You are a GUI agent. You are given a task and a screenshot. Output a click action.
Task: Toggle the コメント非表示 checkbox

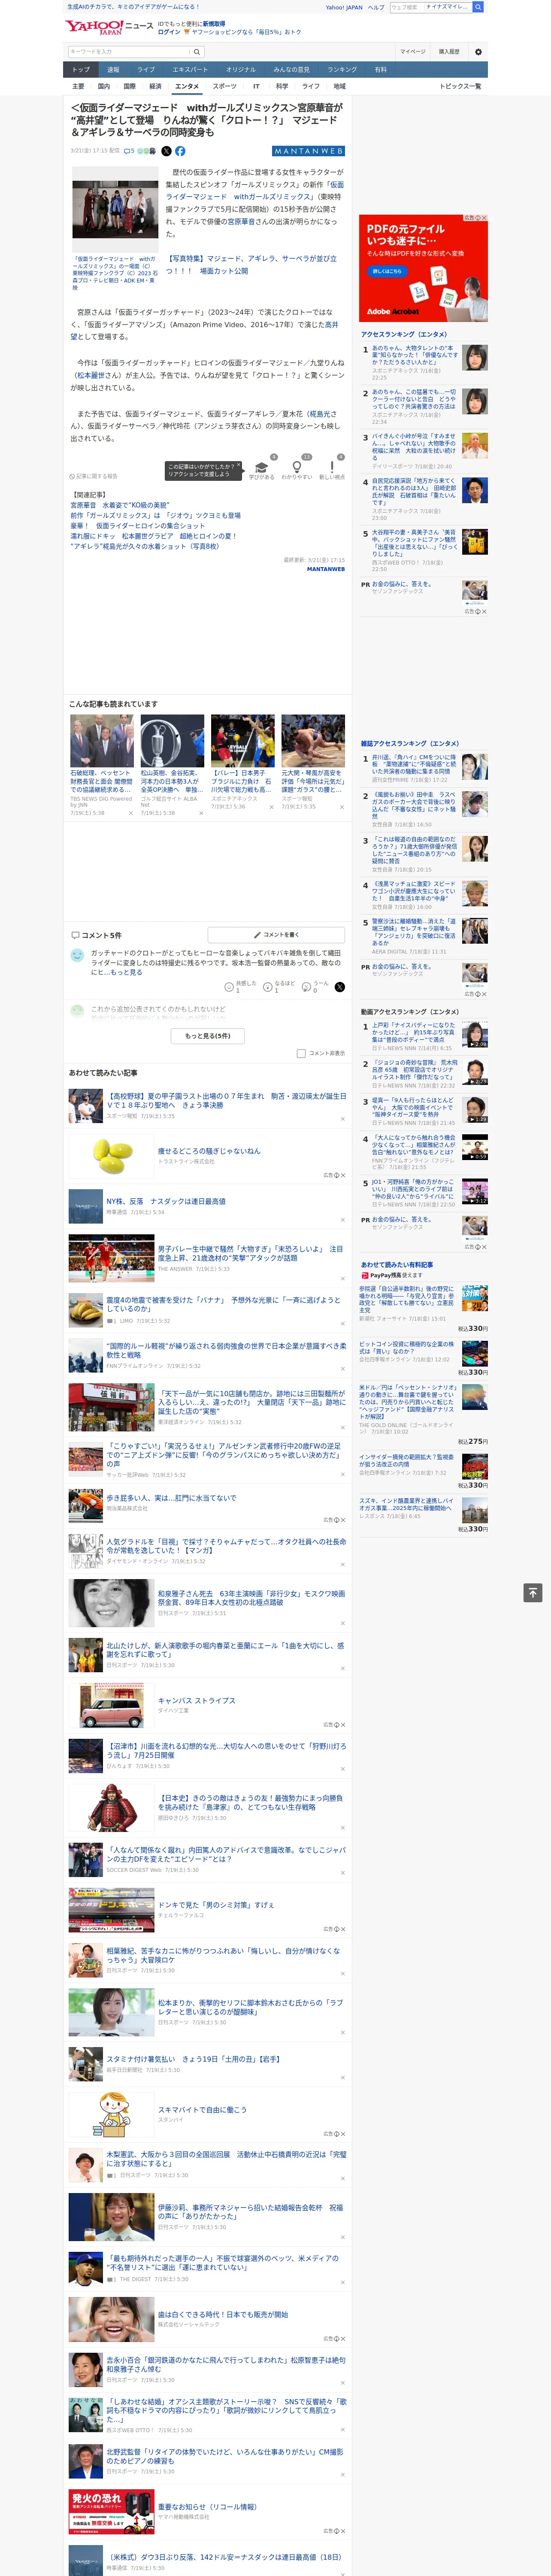coord(301,1053)
